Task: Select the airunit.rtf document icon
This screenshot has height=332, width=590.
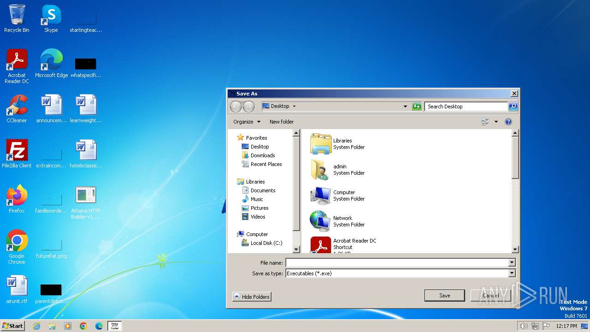Action: click(17, 290)
